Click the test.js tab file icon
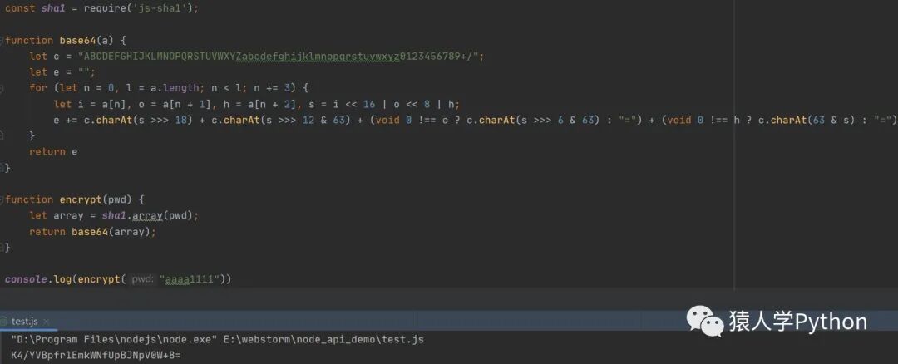Image resolution: width=898 pixels, height=364 pixels. 5,322
